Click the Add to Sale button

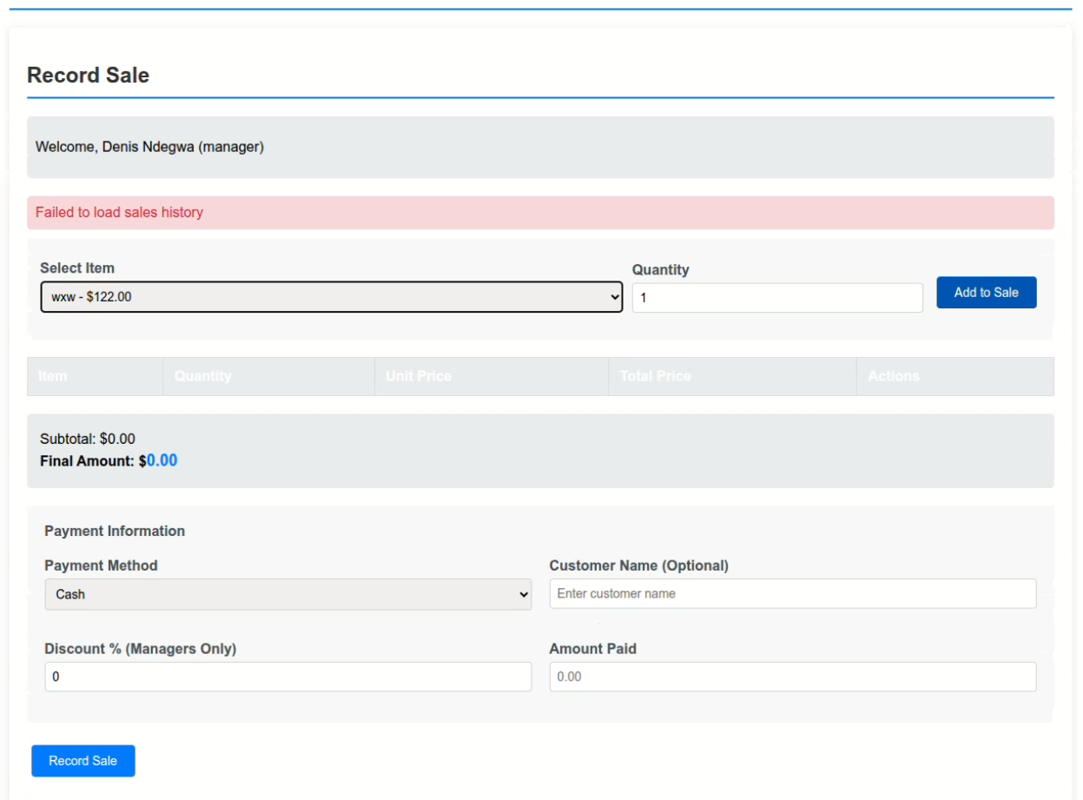pos(987,293)
